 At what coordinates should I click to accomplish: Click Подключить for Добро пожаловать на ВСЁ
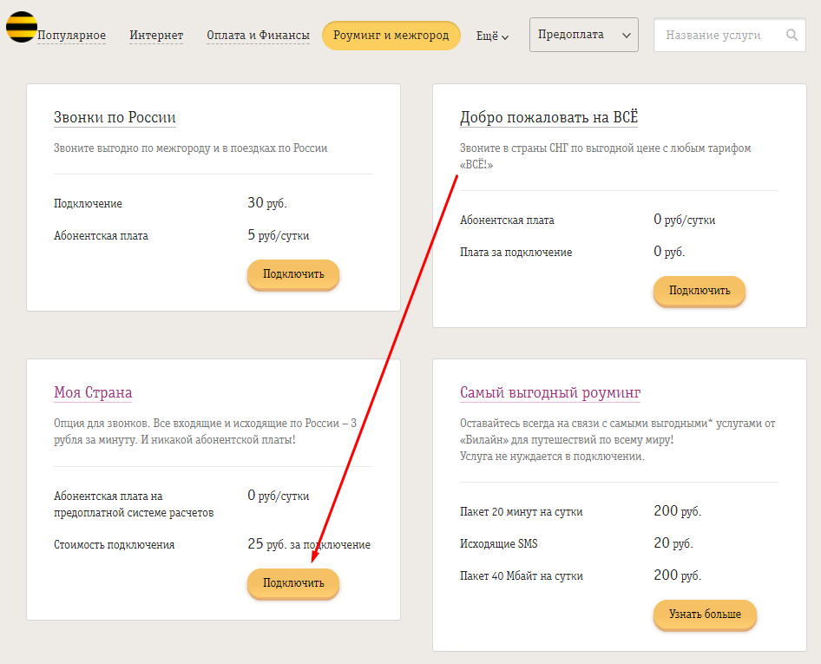[699, 291]
